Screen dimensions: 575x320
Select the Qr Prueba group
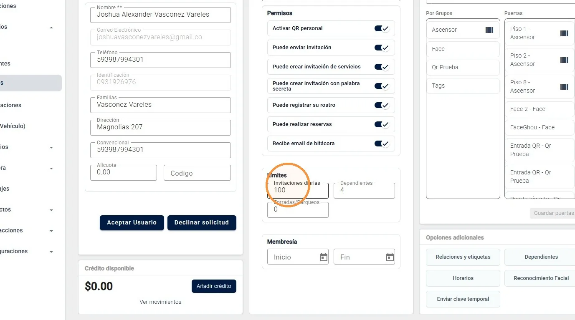coord(463,68)
